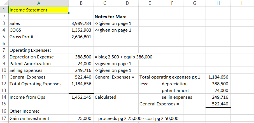
Task: Select the row 7 header
Action: (4, 50)
